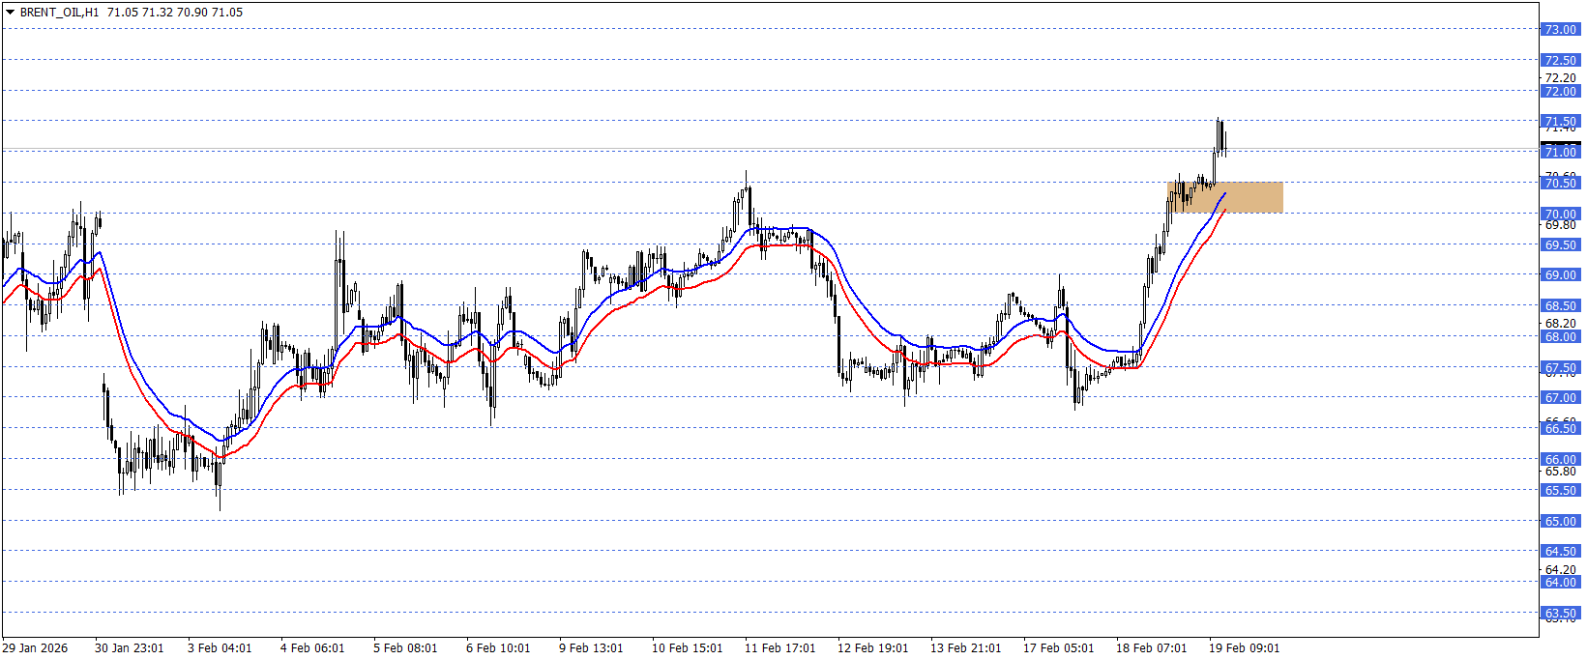Click the 65.50 price level label
Screen dimensions: 1587x660
pyautogui.click(x=1560, y=490)
